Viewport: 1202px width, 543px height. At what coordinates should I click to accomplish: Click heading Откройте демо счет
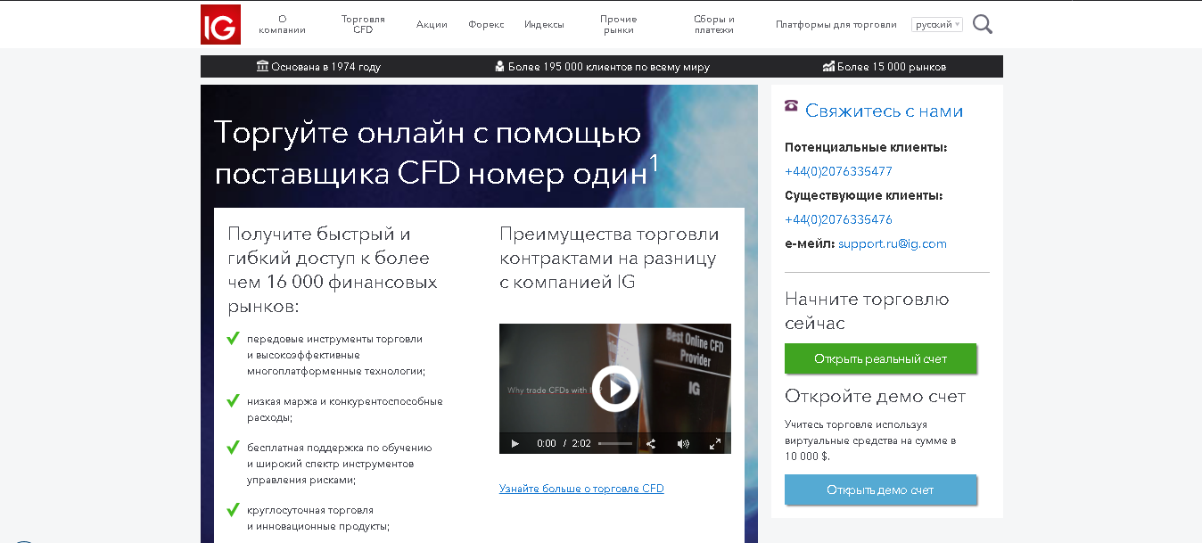click(875, 396)
